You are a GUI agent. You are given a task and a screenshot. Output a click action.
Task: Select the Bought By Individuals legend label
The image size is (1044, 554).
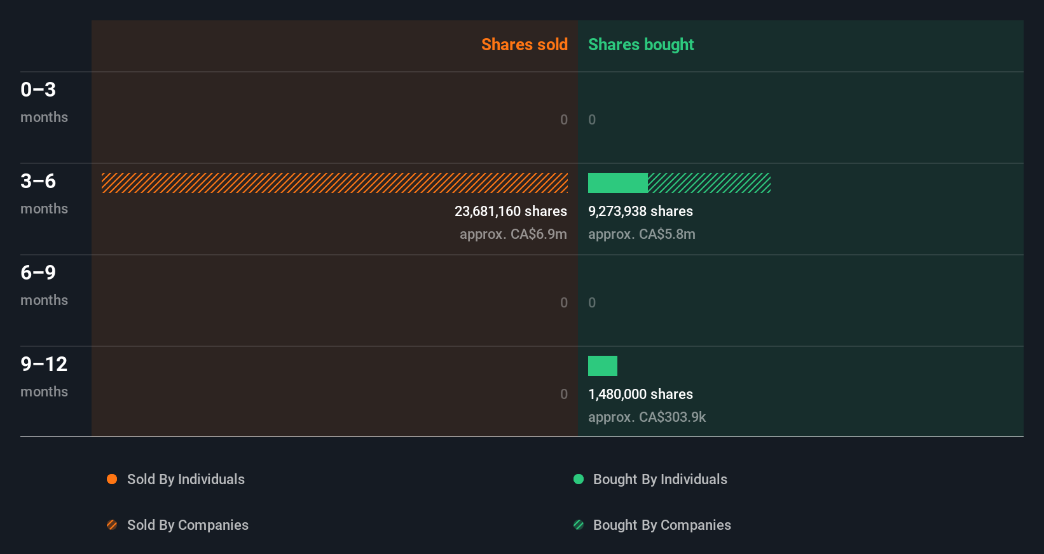pyautogui.click(x=660, y=479)
